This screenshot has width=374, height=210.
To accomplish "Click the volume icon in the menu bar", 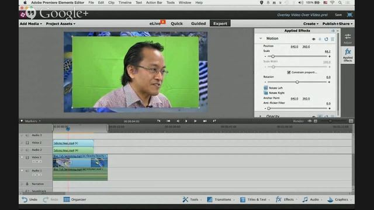I will pos(301,2).
